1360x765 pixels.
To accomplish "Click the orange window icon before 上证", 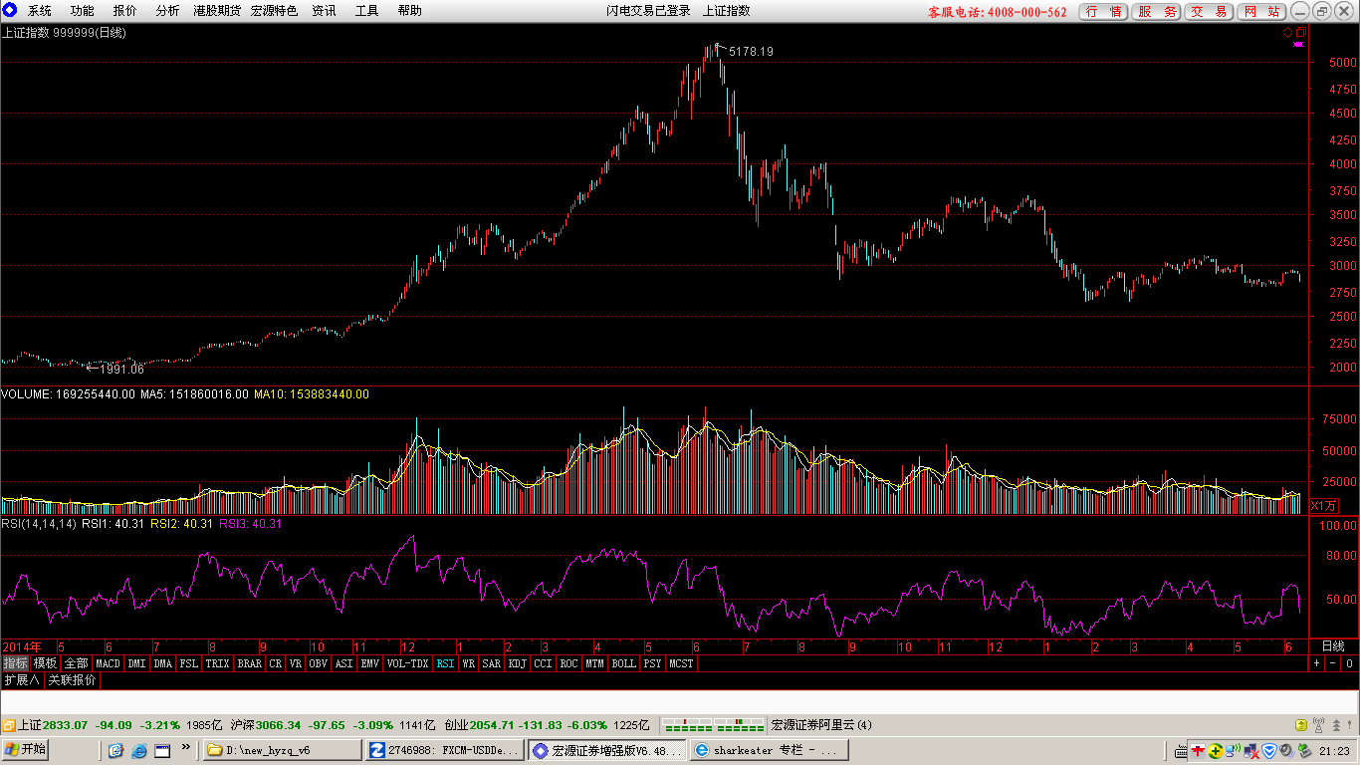I will tap(9, 725).
